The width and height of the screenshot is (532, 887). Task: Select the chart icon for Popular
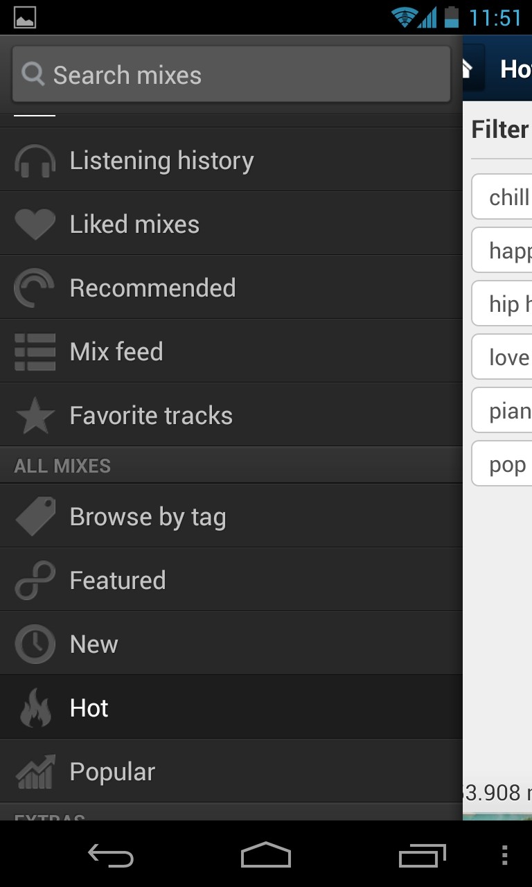click(x=35, y=772)
